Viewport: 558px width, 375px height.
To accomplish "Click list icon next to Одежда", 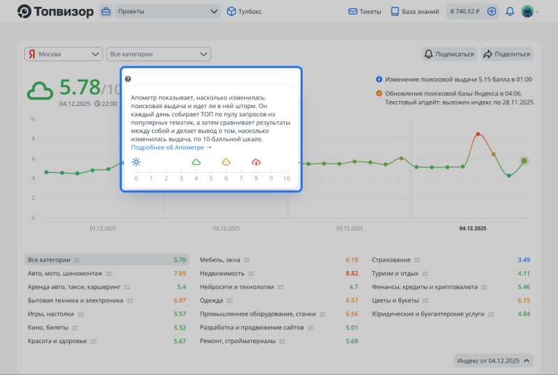I will tap(229, 300).
